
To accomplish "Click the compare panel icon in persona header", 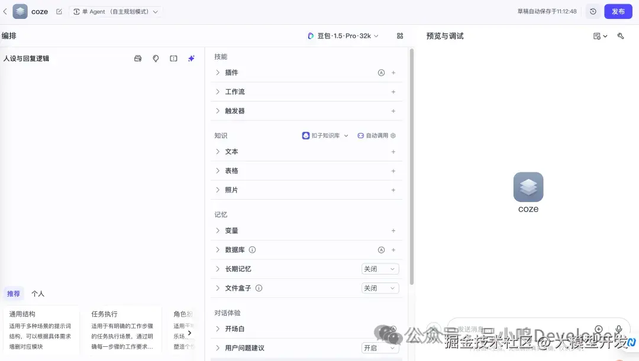I will pos(173,58).
